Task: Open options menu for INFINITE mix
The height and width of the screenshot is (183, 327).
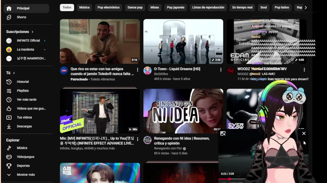Action: (x=137, y=139)
